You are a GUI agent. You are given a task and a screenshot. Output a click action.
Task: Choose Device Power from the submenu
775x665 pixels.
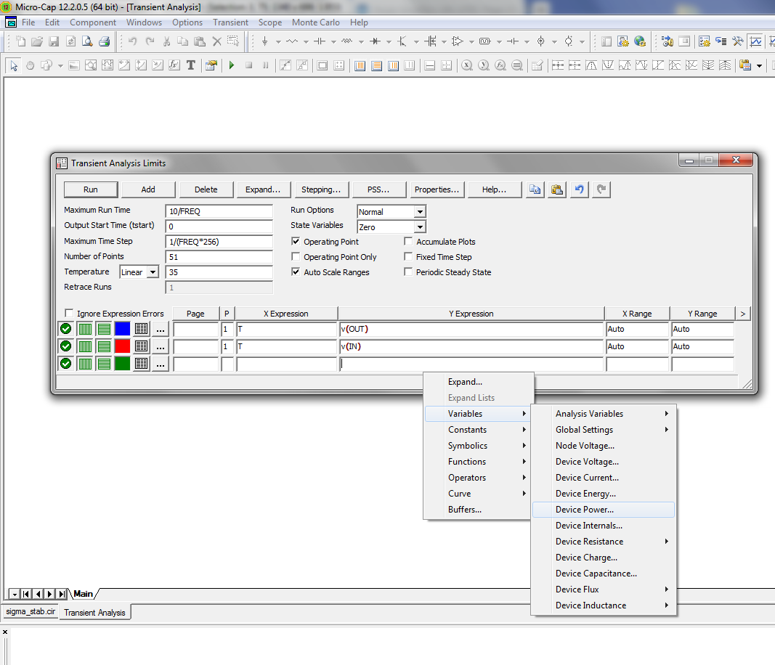click(x=585, y=510)
